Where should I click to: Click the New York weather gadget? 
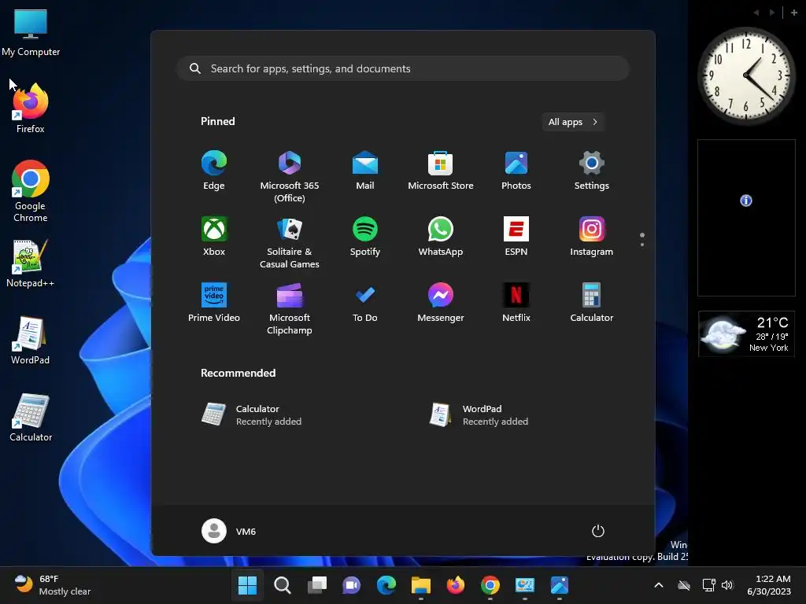746,333
